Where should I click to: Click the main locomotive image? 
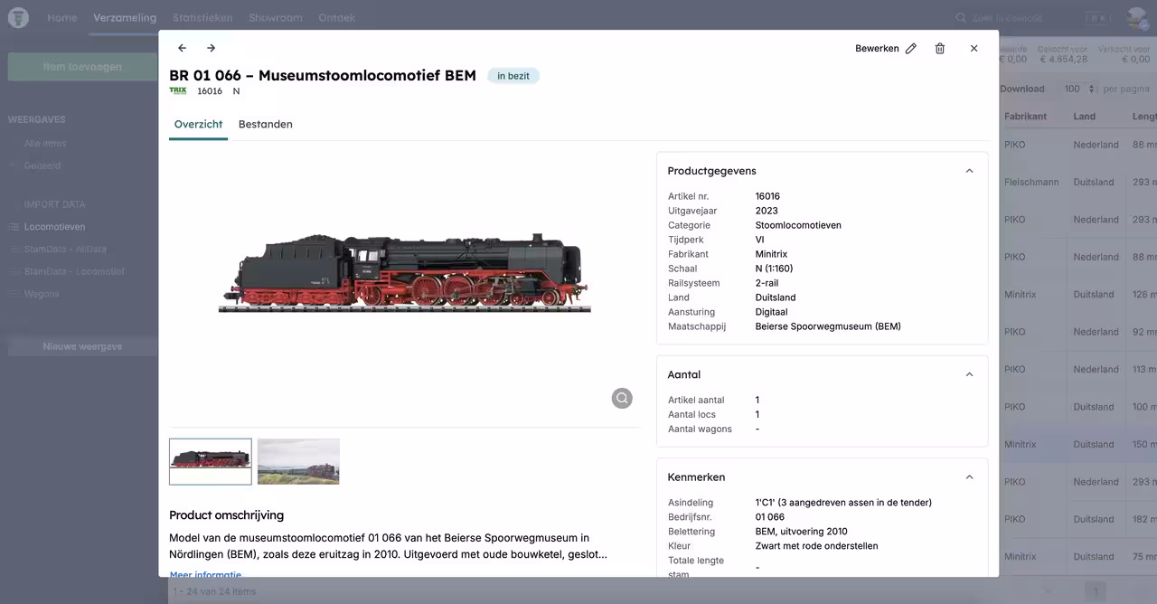pyautogui.click(x=404, y=274)
